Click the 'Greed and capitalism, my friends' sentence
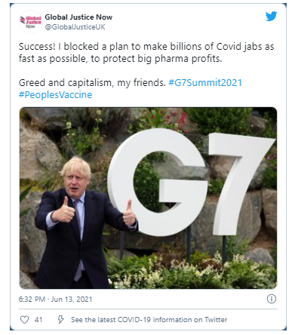This screenshot has height=335, width=298. [92, 83]
